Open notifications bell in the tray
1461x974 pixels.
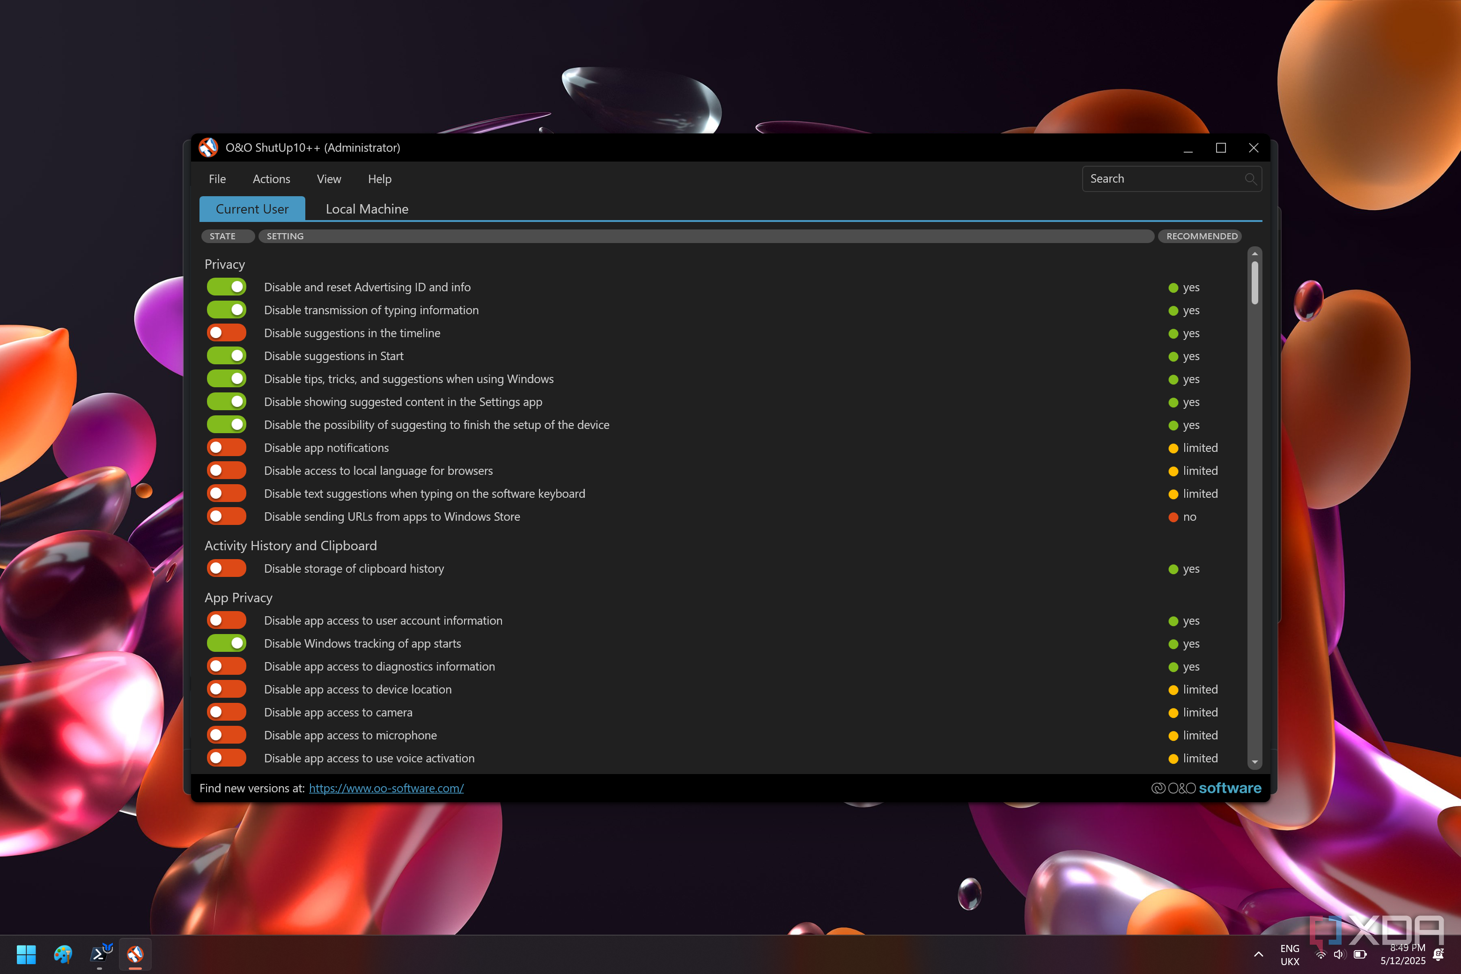1438,954
